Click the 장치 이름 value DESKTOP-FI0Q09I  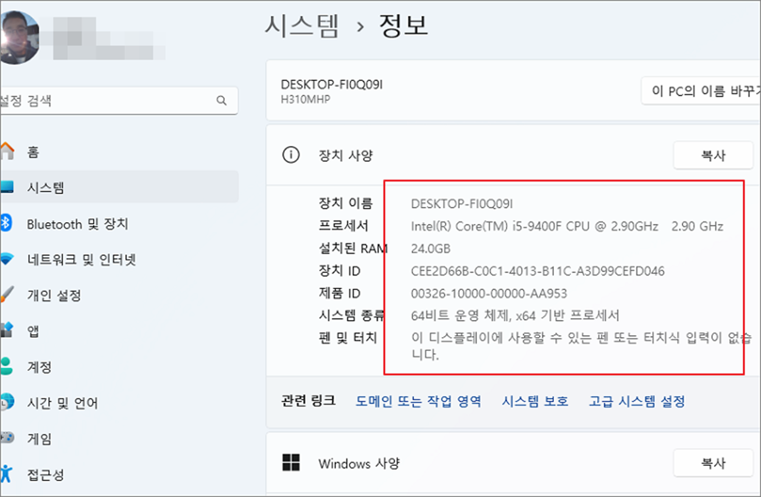[462, 203]
